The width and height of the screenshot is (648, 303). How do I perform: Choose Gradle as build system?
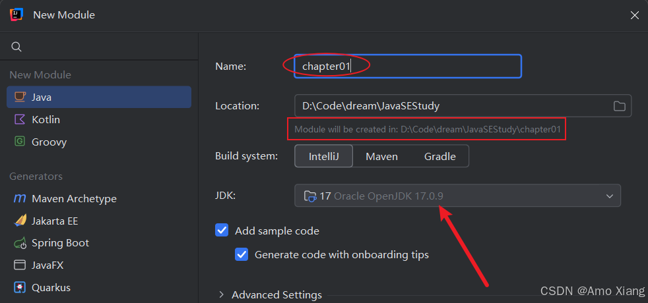(x=439, y=156)
